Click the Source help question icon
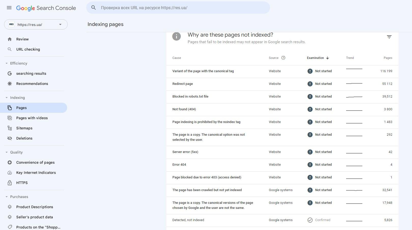 283,58
